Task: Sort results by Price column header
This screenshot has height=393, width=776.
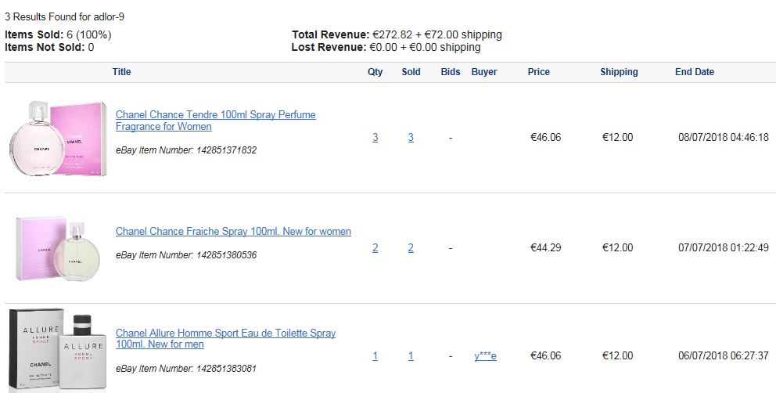Action: coord(538,72)
